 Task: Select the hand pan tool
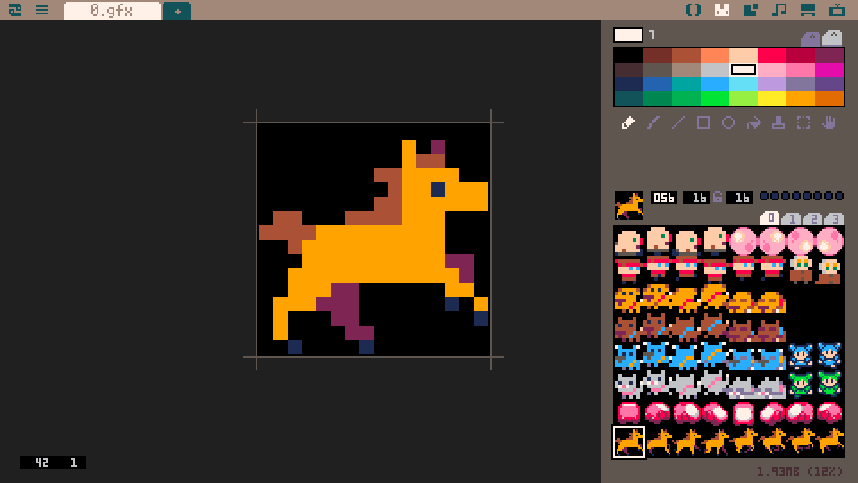click(x=829, y=123)
